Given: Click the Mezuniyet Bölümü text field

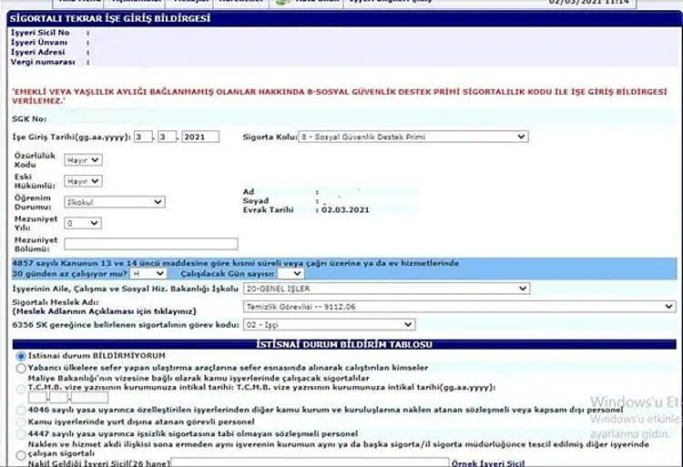Looking at the screenshot, I should [150, 244].
